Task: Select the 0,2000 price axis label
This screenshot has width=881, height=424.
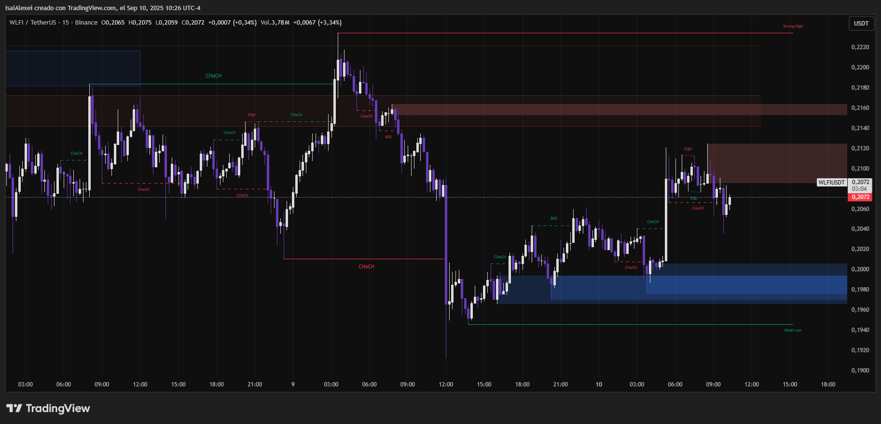Action: point(860,269)
